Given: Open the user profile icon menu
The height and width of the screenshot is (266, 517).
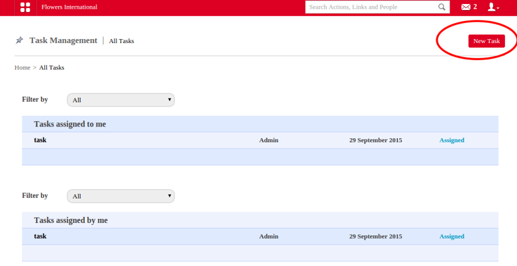Looking at the screenshot, I should pyautogui.click(x=491, y=7).
